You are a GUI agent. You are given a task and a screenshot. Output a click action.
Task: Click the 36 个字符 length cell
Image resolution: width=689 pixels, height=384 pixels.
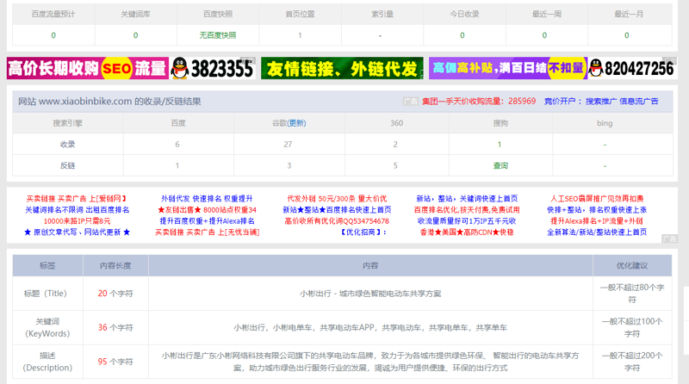coord(115,328)
